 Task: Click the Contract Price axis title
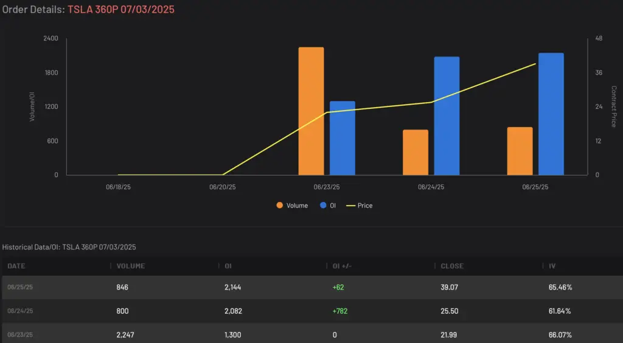613,106
